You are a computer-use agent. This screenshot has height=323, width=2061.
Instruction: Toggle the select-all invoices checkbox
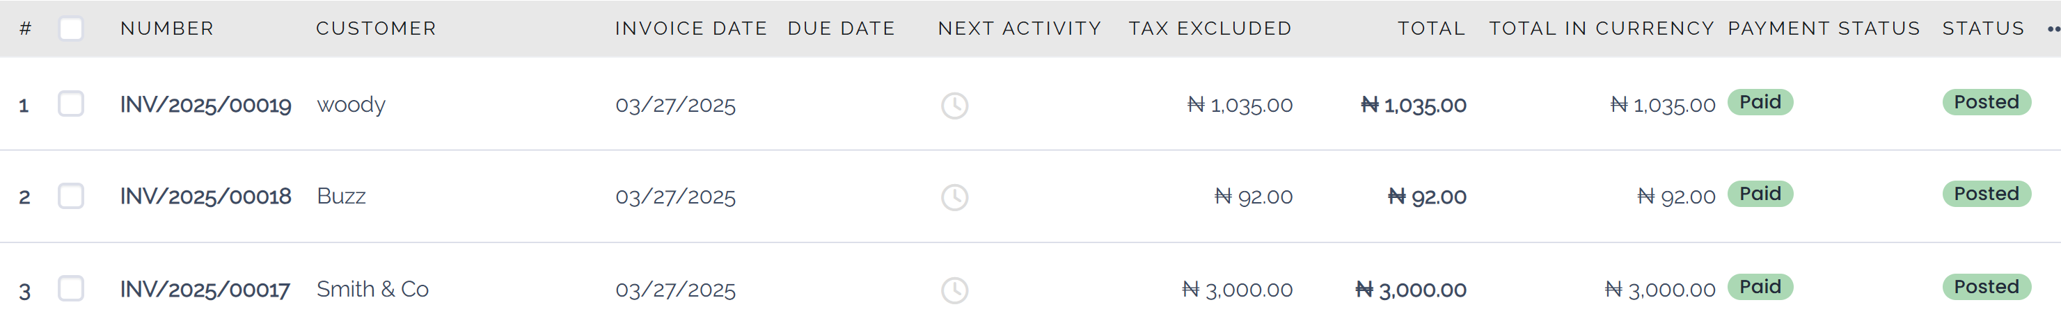pyautogui.click(x=71, y=28)
